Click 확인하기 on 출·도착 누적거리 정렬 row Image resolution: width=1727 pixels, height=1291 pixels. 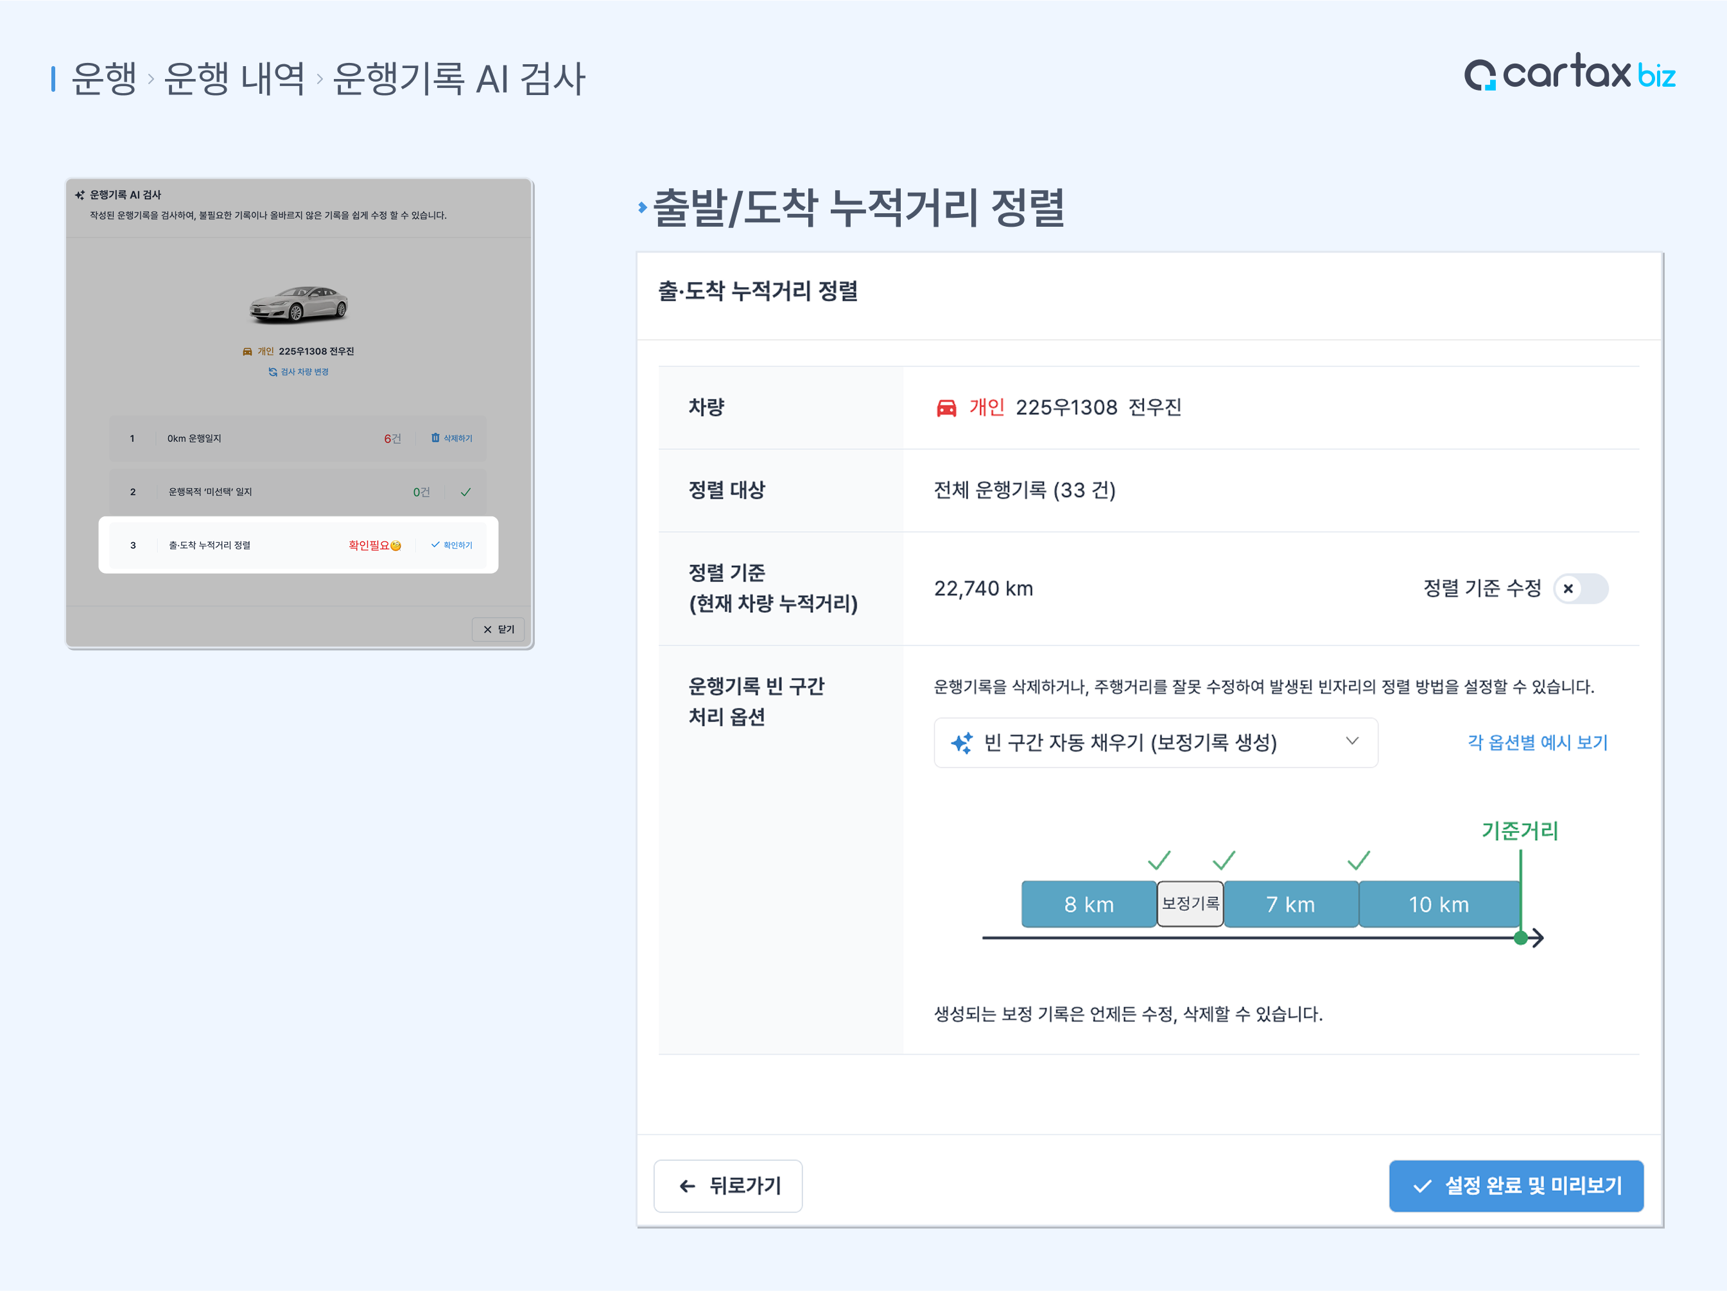tap(452, 545)
